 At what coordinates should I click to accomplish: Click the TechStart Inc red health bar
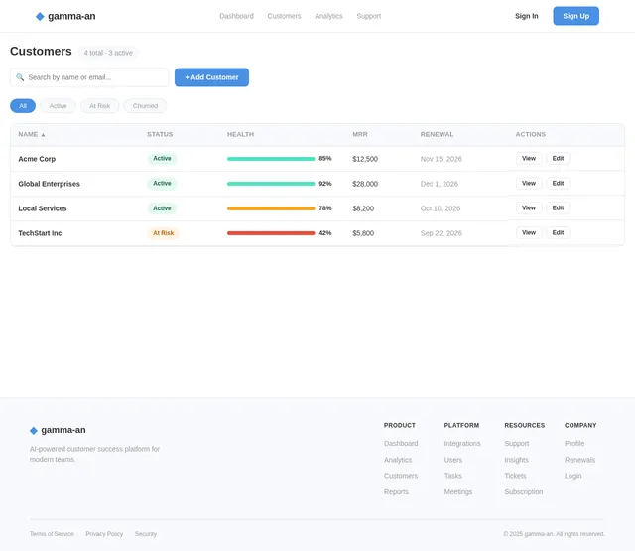(271, 233)
